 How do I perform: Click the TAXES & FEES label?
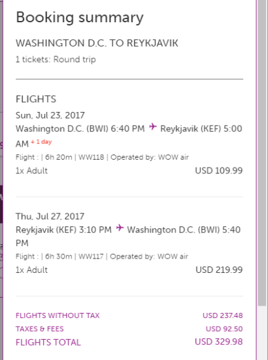click(40, 329)
